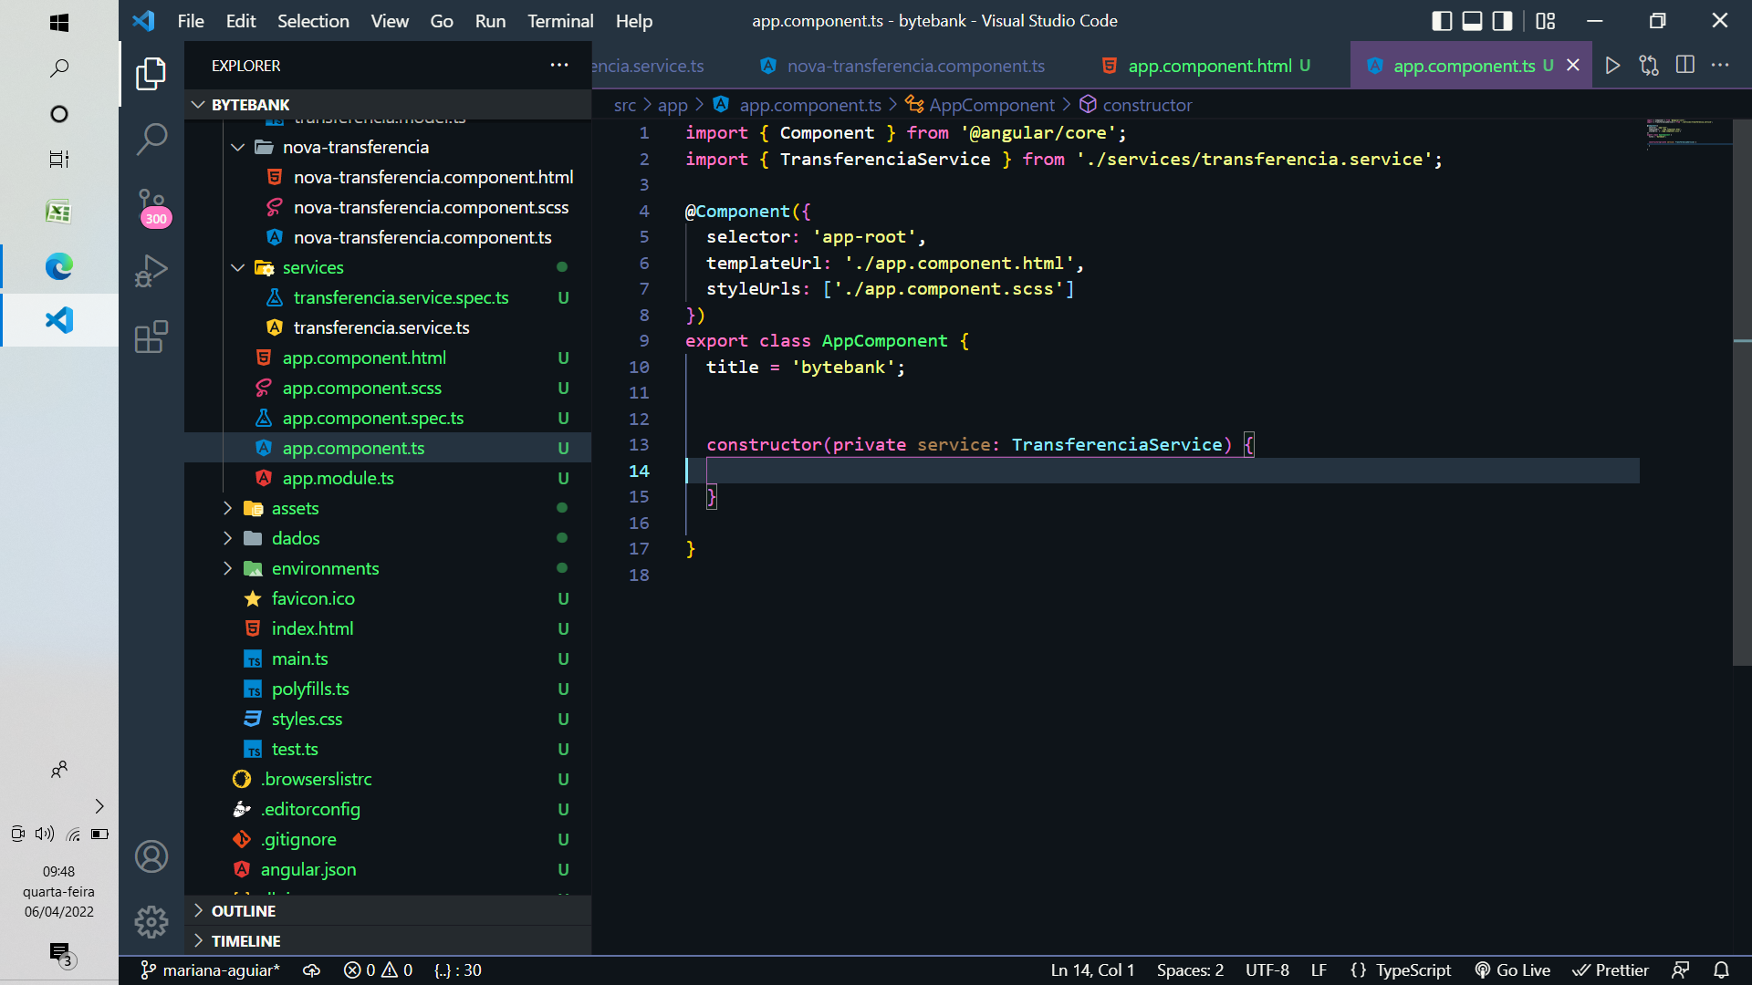Switch to app.component.html tab
Viewport: 1752px width, 985px height.
(1209, 66)
